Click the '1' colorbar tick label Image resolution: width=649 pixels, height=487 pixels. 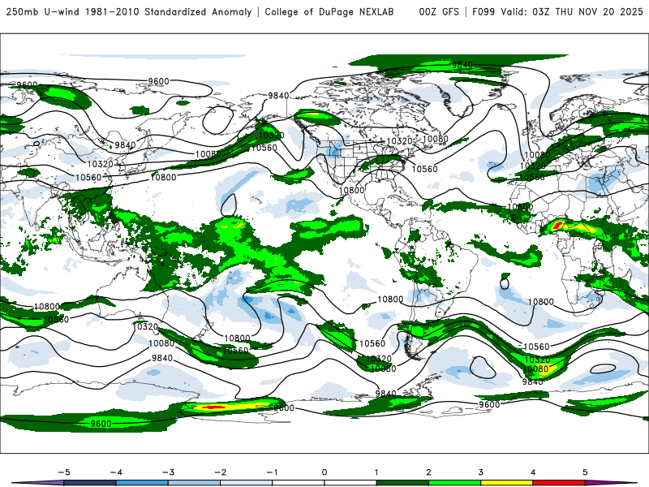(376, 472)
